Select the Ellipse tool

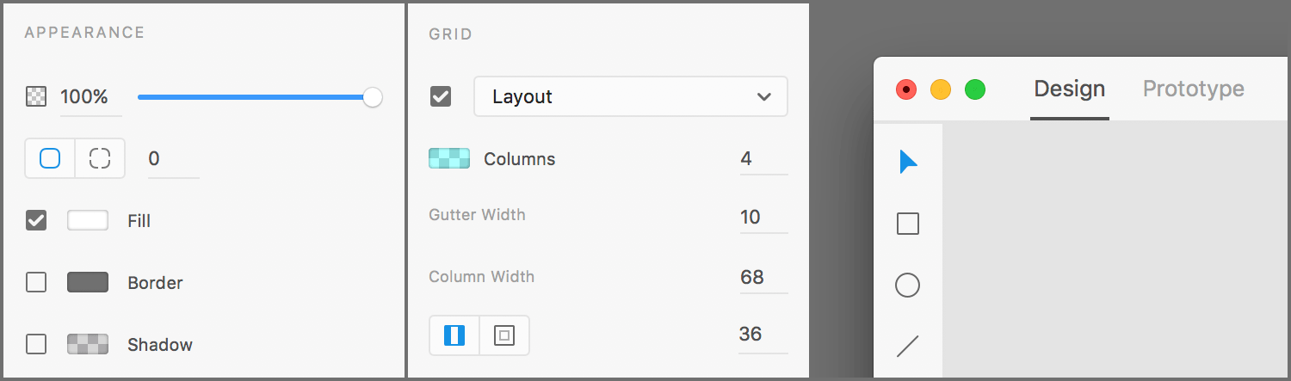pyautogui.click(x=908, y=286)
